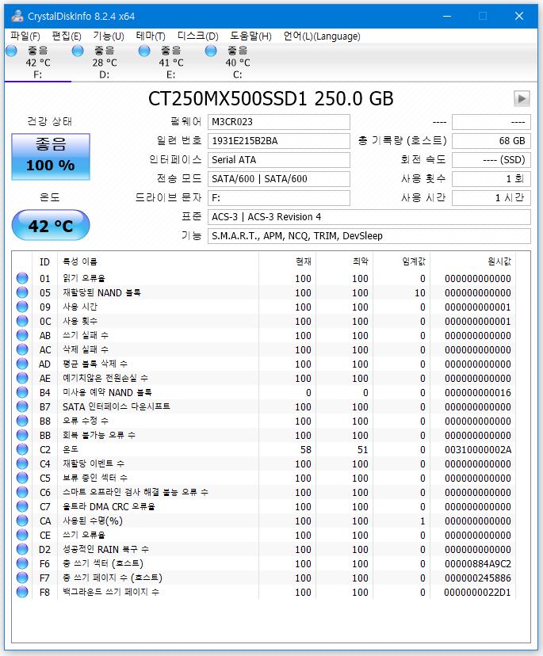Screen dimensions: 543x656
Task: Click the status icon for attribute F6
Action: 22,563
